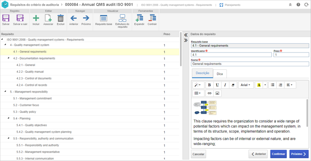Image resolution: width=311 pixels, height=161 pixels.
Task: Select 5.2 - Customer focus row
Action: point(90,105)
